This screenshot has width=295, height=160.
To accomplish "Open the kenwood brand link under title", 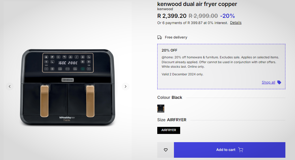I will tap(165, 9).
